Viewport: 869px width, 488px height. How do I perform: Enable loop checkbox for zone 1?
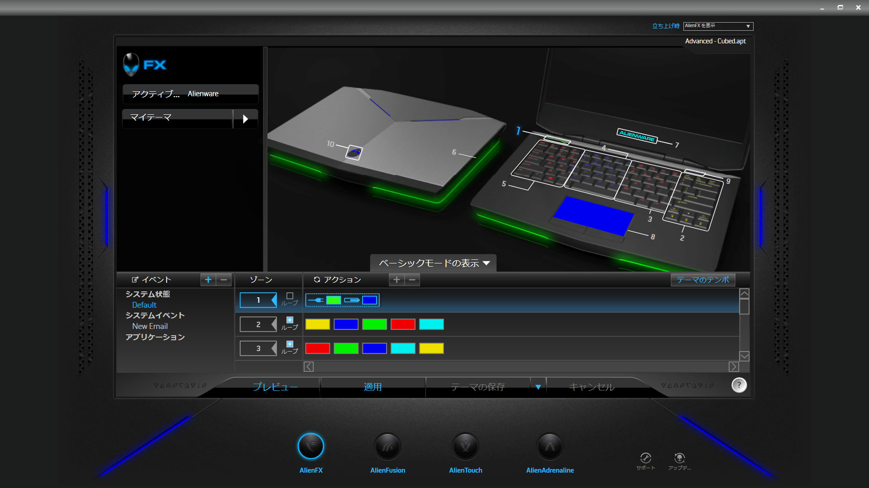[x=290, y=296]
